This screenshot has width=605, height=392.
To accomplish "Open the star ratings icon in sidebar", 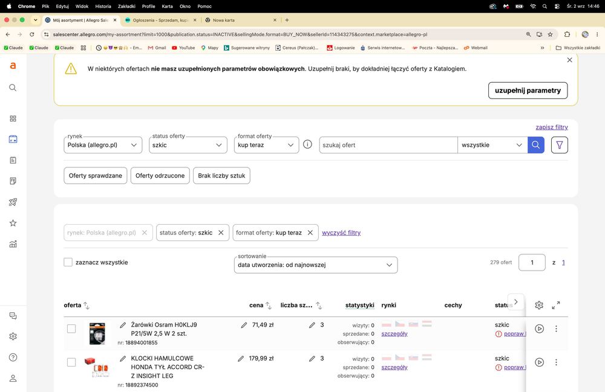I will tap(13, 223).
